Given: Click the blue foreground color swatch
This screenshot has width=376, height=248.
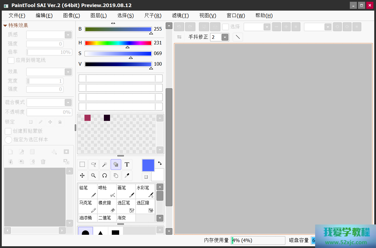Looking at the screenshot, I should click(x=148, y=165).
